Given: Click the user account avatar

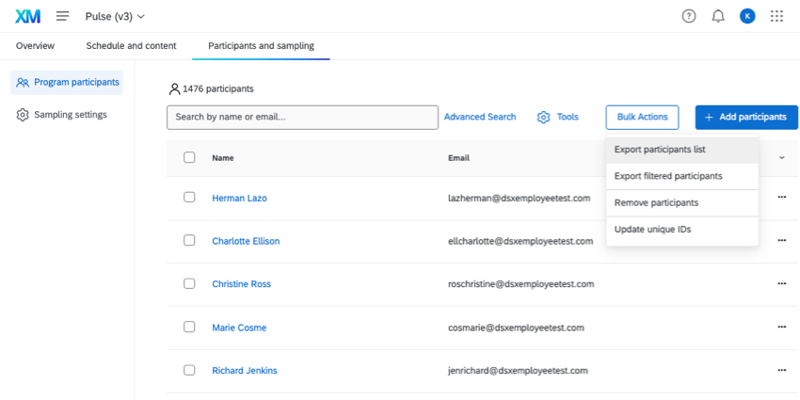Looking at the screenshot, I should [x=747, y=16].
